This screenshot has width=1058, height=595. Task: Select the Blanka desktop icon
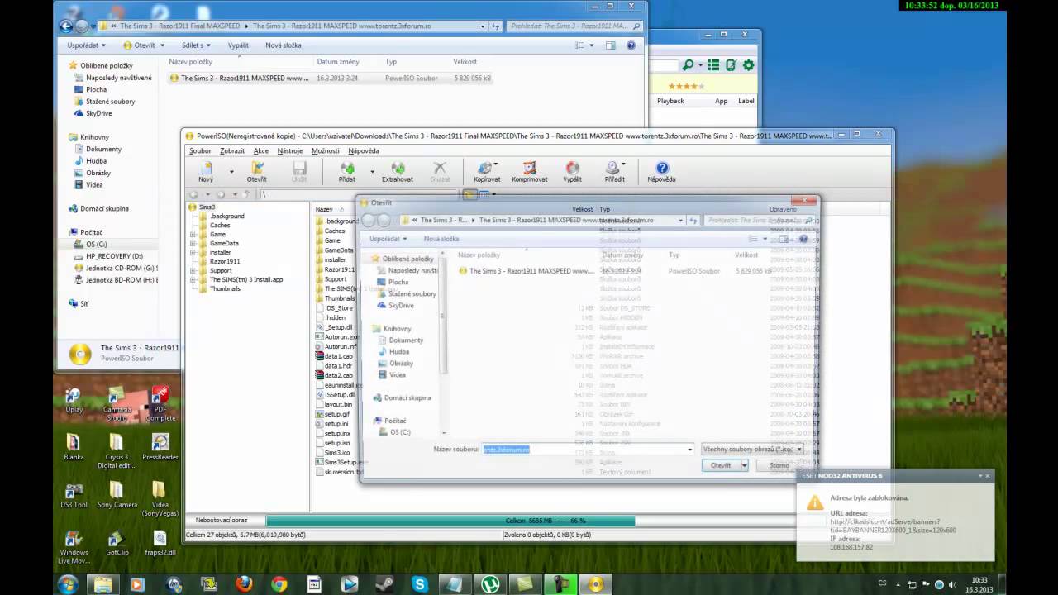[74, 447]
